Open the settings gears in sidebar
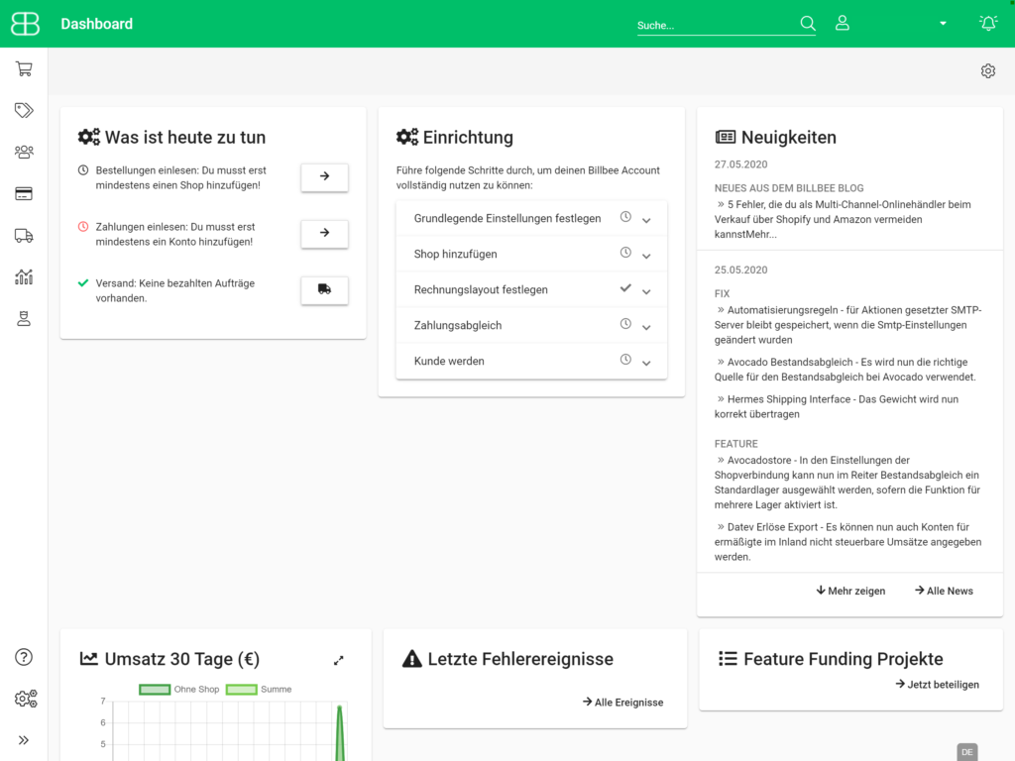This screenshot has width=1015, height=761. tap(26, 699)
